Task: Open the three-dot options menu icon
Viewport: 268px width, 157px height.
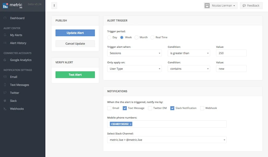Action: 54,6
